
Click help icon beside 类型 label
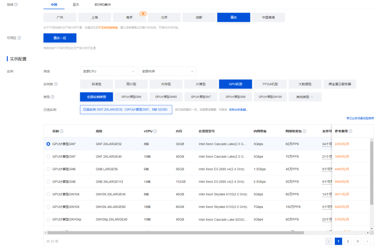(x=52, y=97)
